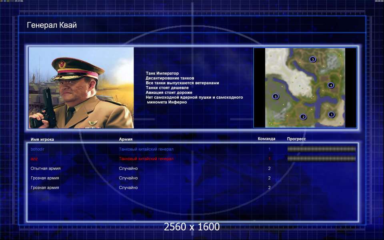Click start position marker 3 on the map
The width and height of the screenshot is (384, 240).
tap(312, 59)
